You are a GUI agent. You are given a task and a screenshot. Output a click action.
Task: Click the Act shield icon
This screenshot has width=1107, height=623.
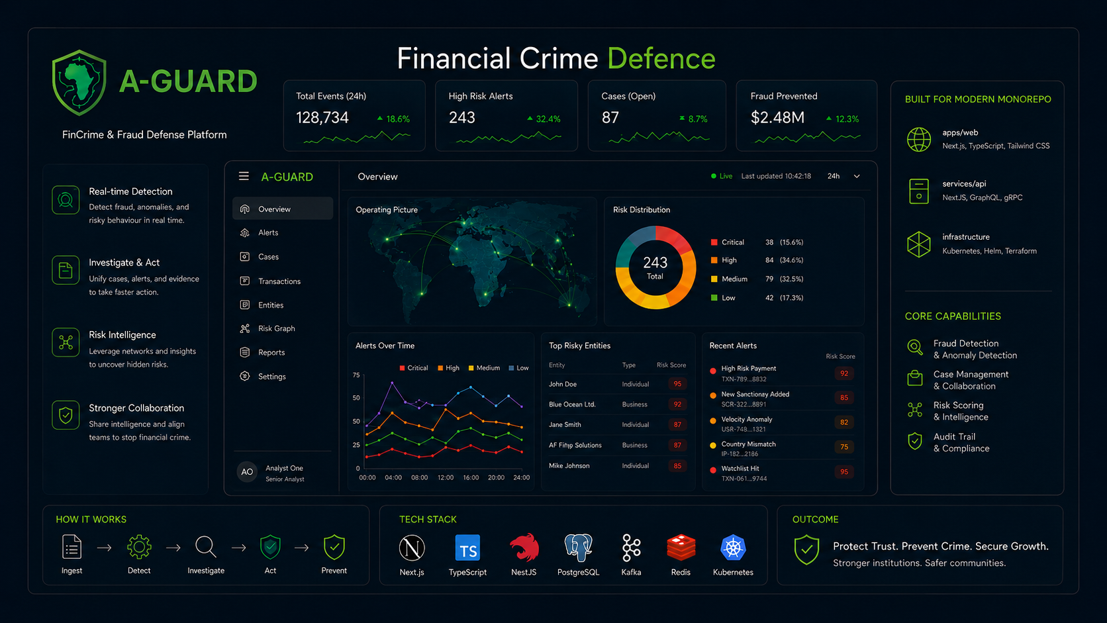point(270,547)
